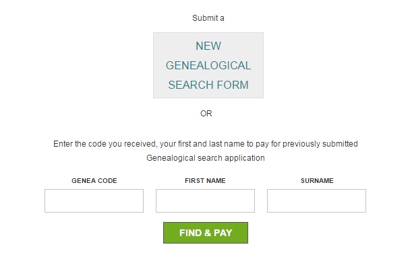Open the New Genealogical Search Form button
Image resolution: width=408 pixels, height=259 pixels.
(x=208, y=65)
